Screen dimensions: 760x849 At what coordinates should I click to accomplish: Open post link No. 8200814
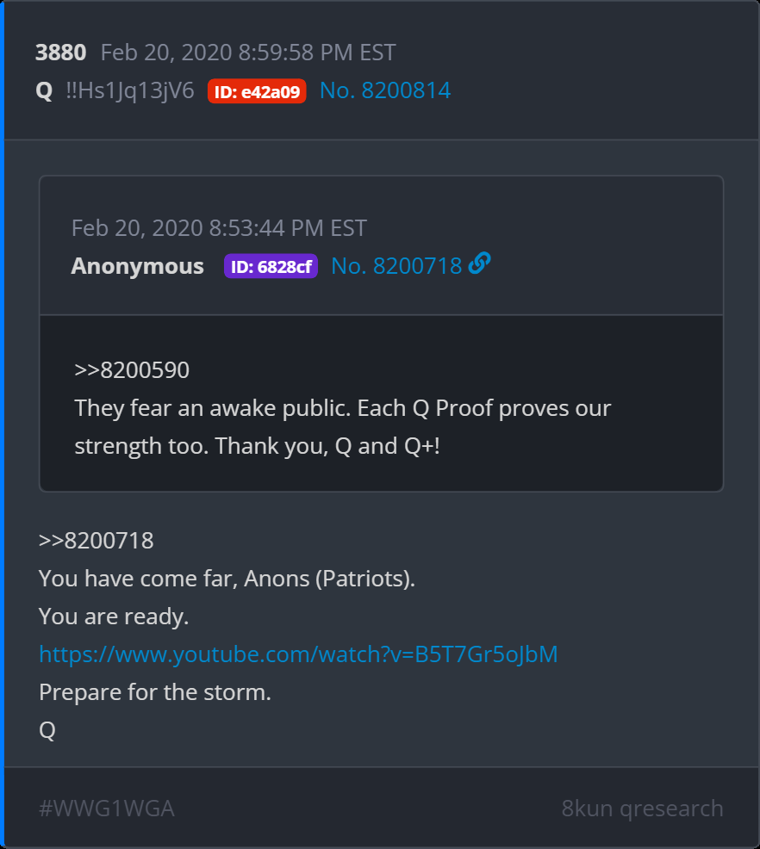[385, 90]
